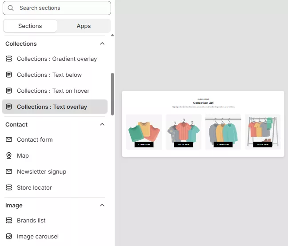Click the Image carousel icon
Viewport: 288px width, 246px height.
point(9,236)
